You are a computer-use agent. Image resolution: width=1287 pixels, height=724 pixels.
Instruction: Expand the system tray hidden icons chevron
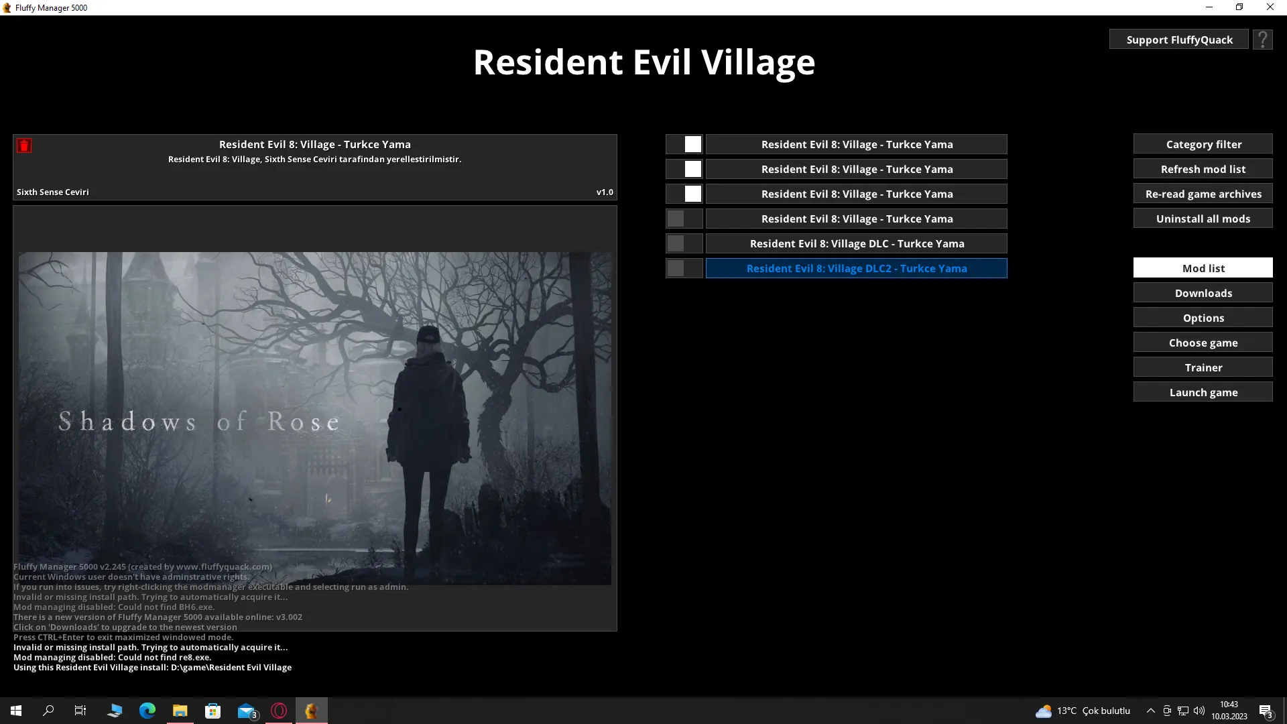coord(1151,711)
